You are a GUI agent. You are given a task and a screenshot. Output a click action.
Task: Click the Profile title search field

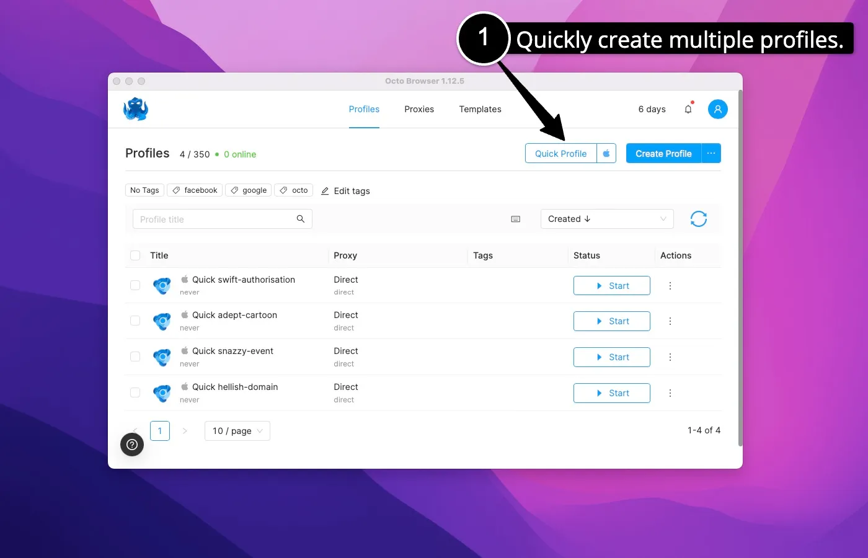pos(211,219)
